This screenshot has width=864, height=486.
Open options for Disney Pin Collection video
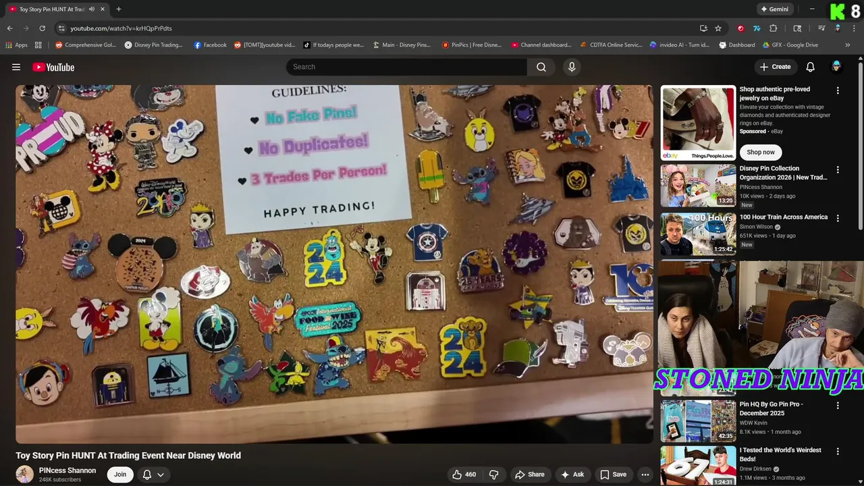click(x=838, y=170)
